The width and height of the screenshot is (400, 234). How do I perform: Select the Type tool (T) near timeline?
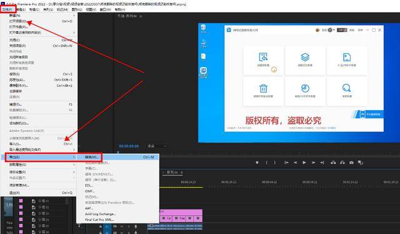point(79,225)
